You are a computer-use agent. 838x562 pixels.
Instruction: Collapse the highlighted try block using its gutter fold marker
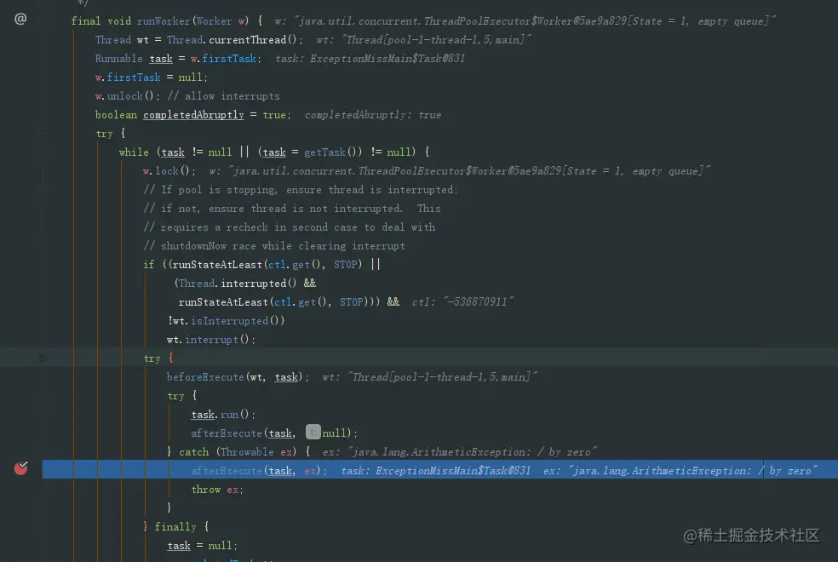coord(42,358)
